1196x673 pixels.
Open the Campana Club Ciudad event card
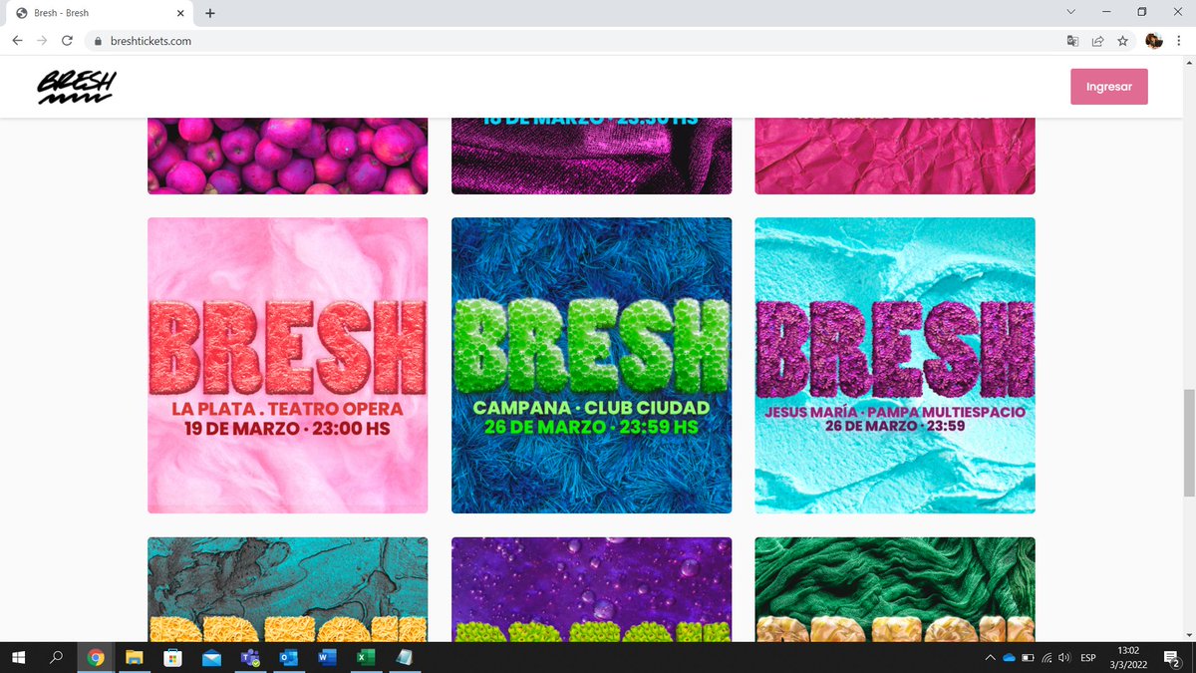coord(591,365)
